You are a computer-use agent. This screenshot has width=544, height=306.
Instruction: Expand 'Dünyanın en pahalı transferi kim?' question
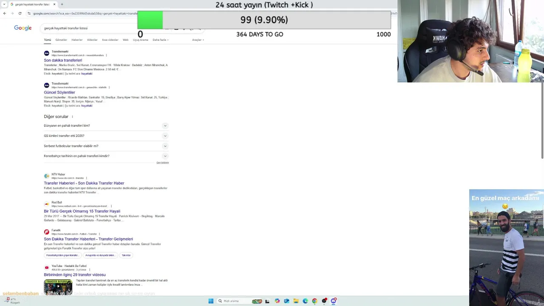[106, 126]
